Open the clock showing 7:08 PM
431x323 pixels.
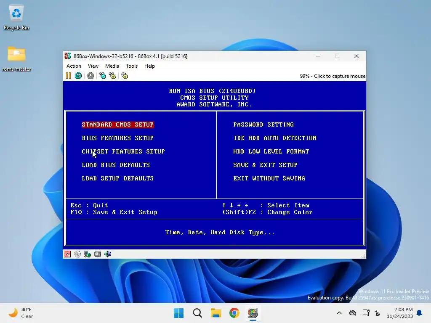click(x=400, y=313)
